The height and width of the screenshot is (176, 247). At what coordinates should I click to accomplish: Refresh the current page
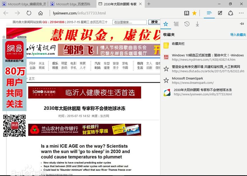29,13
